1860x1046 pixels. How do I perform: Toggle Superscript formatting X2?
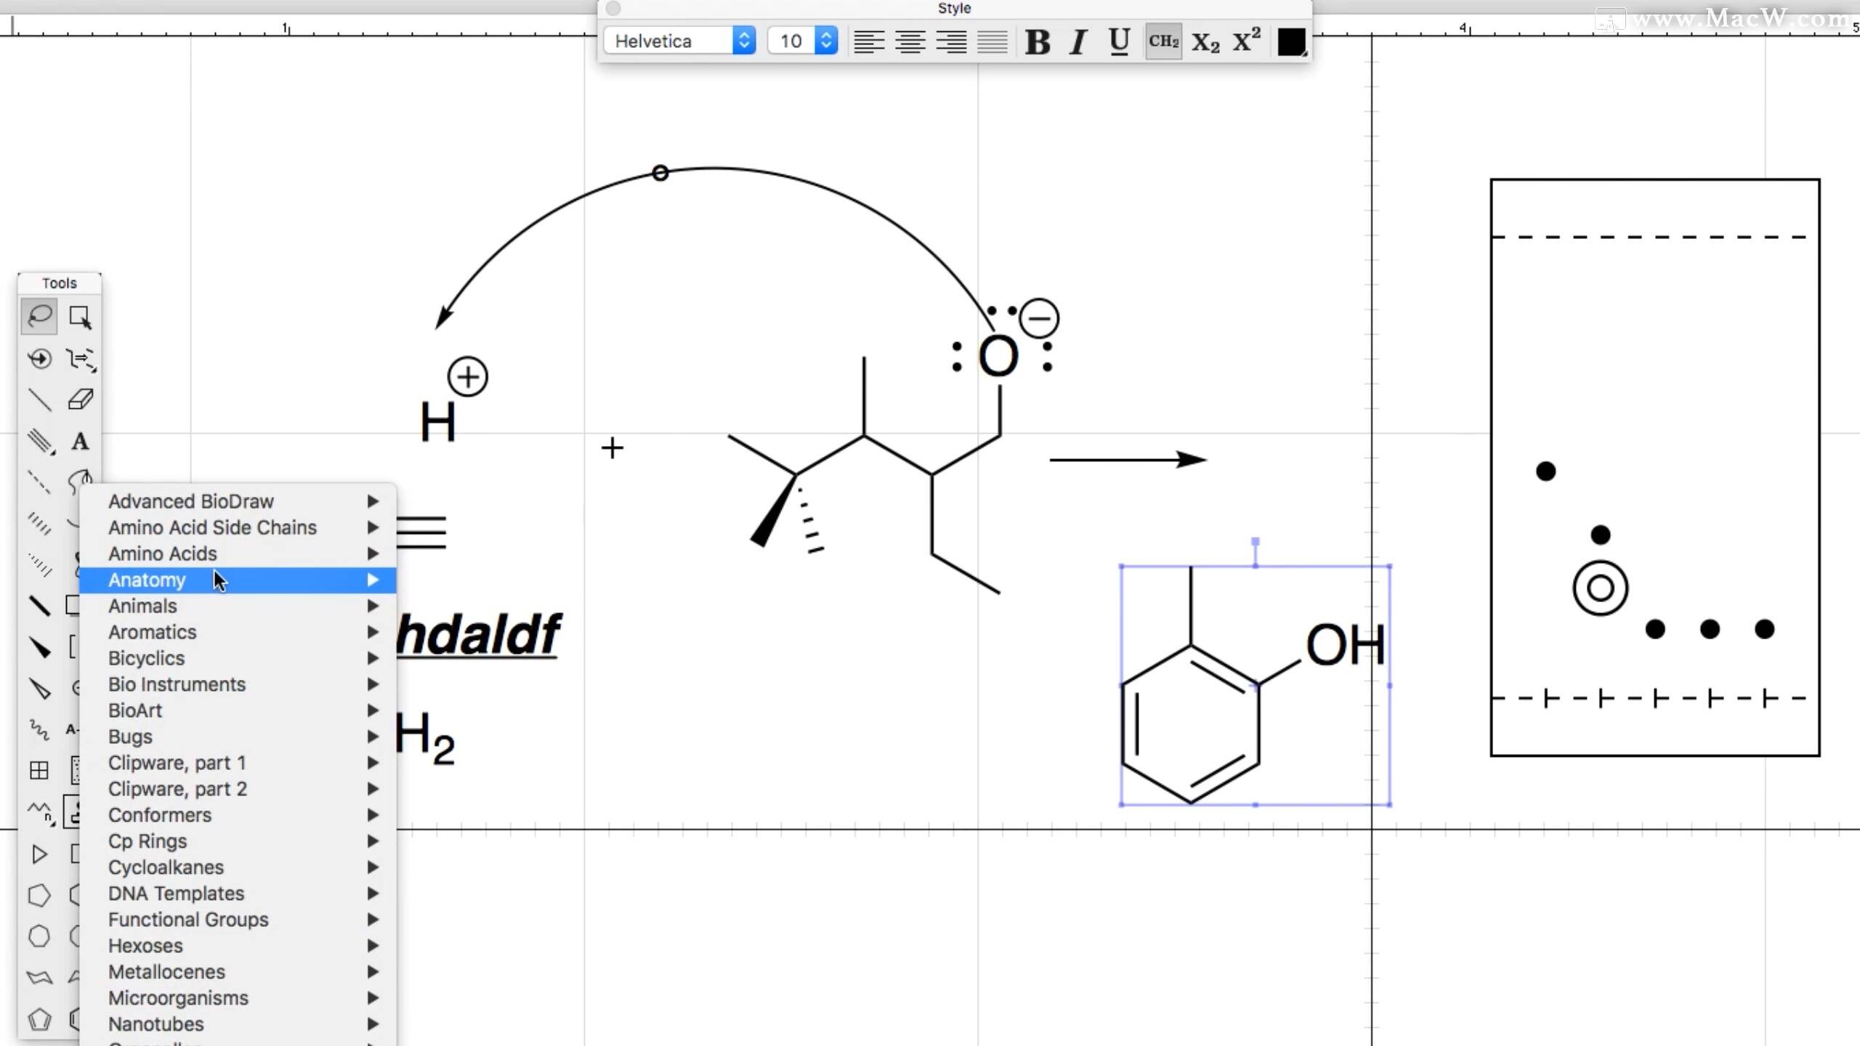(x=1247, y=41)
